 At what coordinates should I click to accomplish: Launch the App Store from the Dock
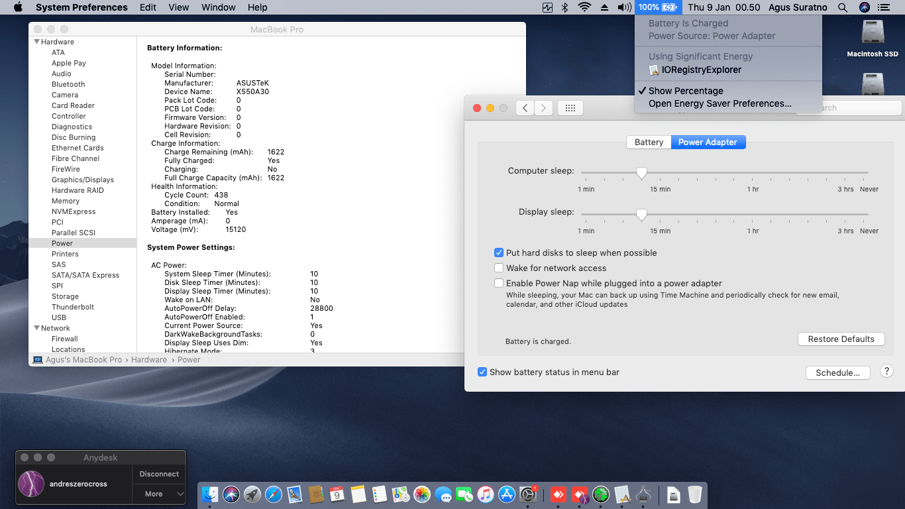(x=507, y=494)
